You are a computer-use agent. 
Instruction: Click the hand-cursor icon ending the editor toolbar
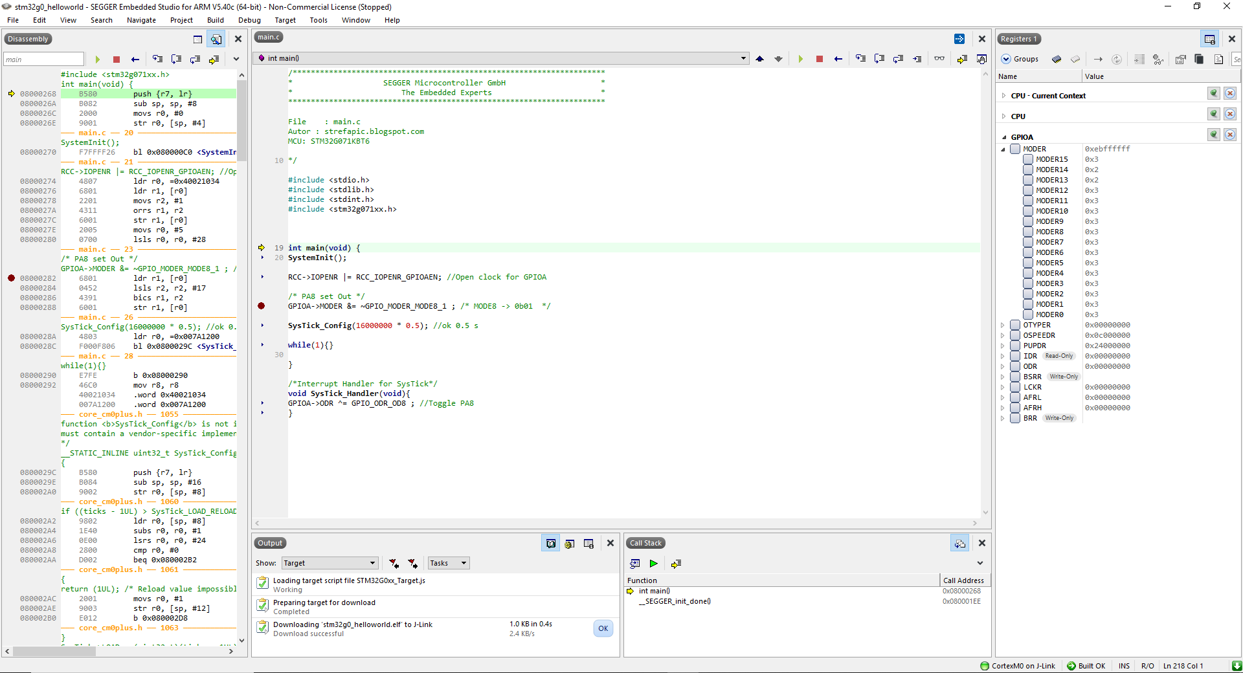click(981, 59)
